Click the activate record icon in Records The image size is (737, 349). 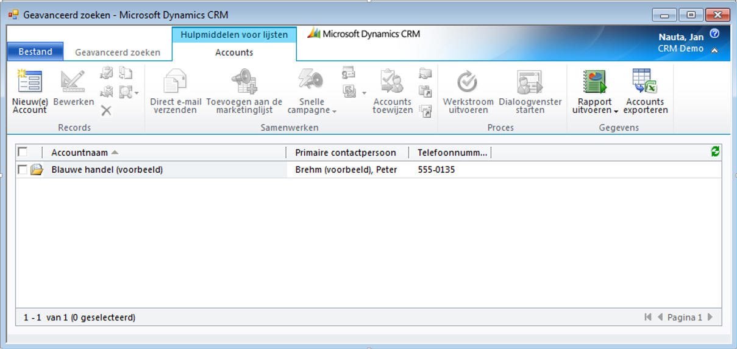pos(107,73)
